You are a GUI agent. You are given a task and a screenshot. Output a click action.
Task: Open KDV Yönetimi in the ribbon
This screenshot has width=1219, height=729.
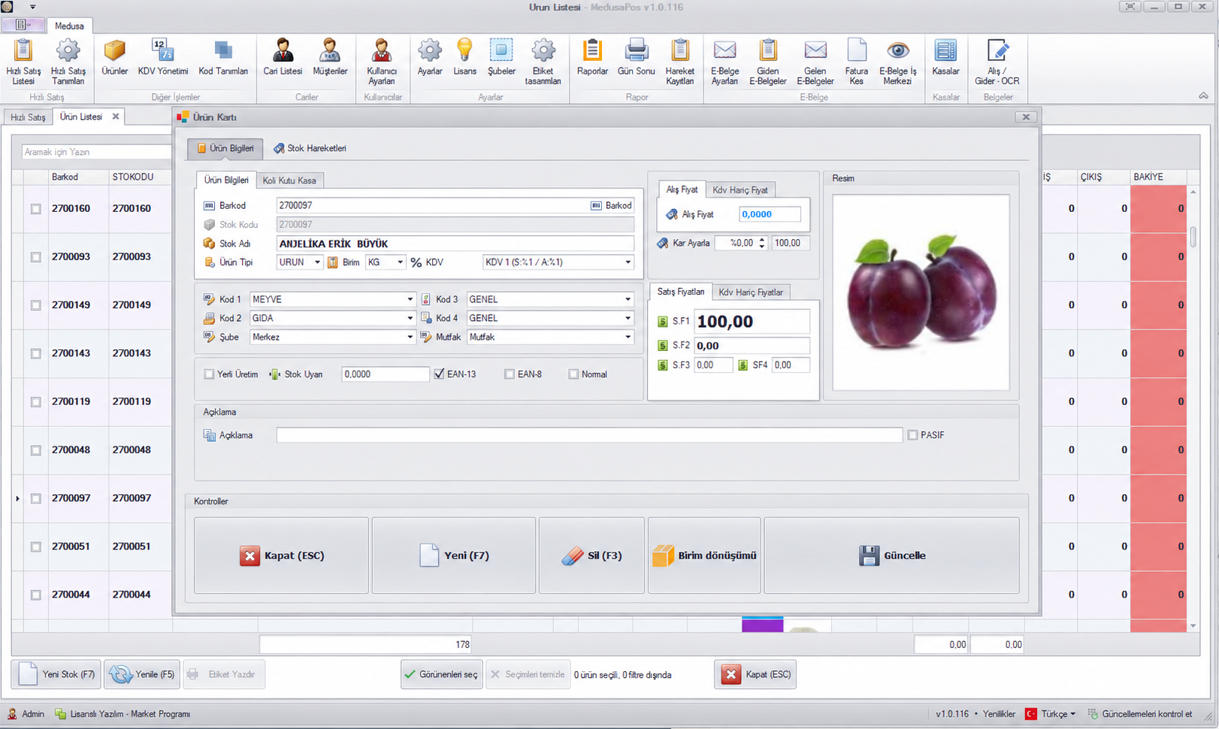(x=163, y=57)
